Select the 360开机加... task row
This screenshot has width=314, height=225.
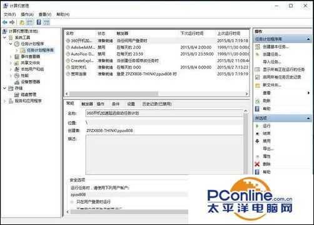(x=157, y=41)
